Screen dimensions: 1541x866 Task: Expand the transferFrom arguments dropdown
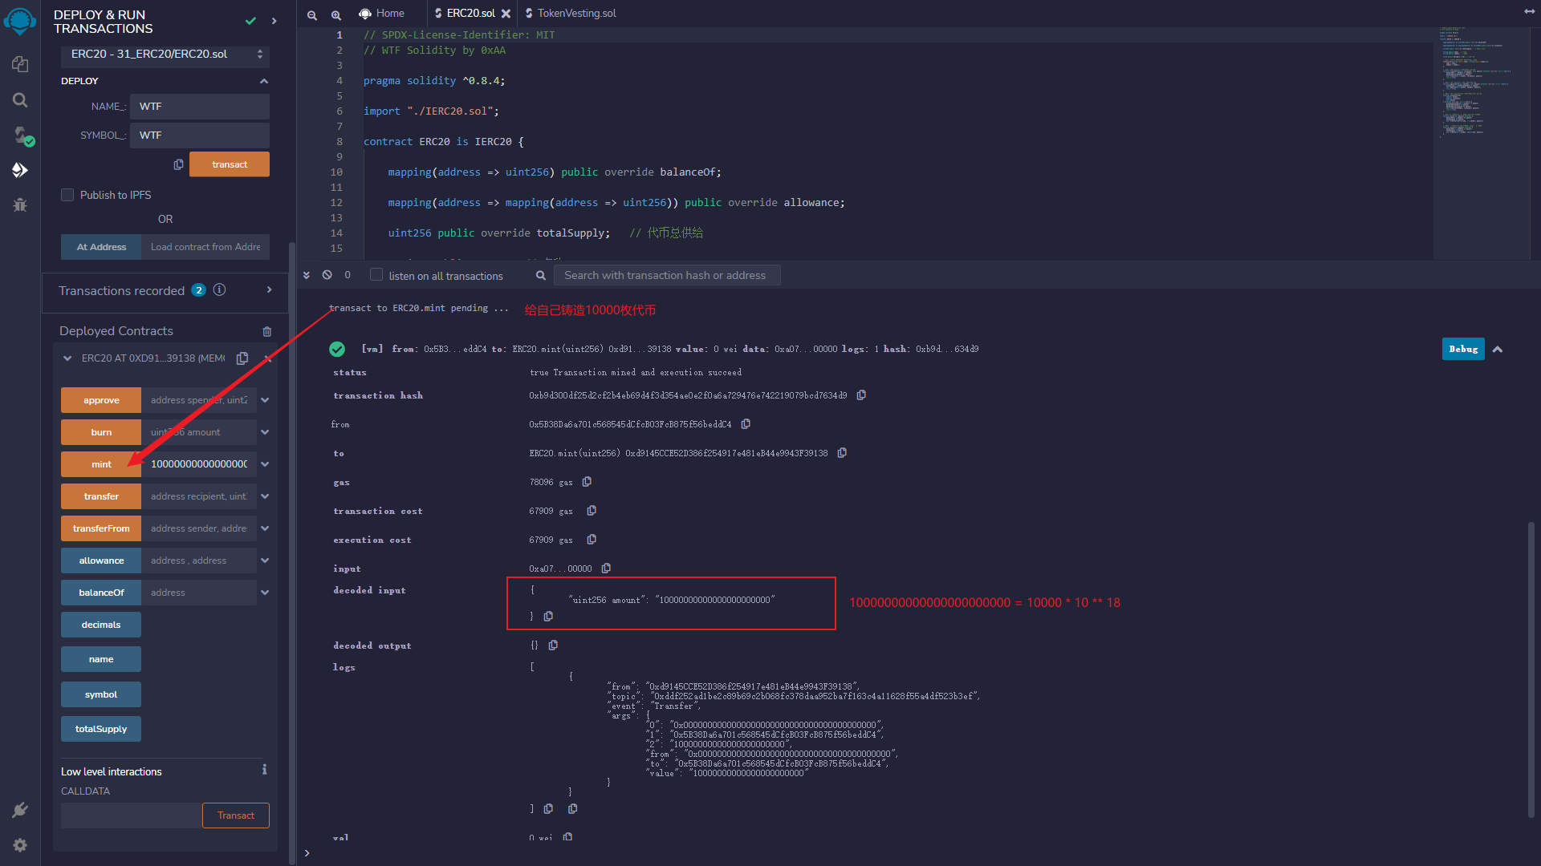266,528
